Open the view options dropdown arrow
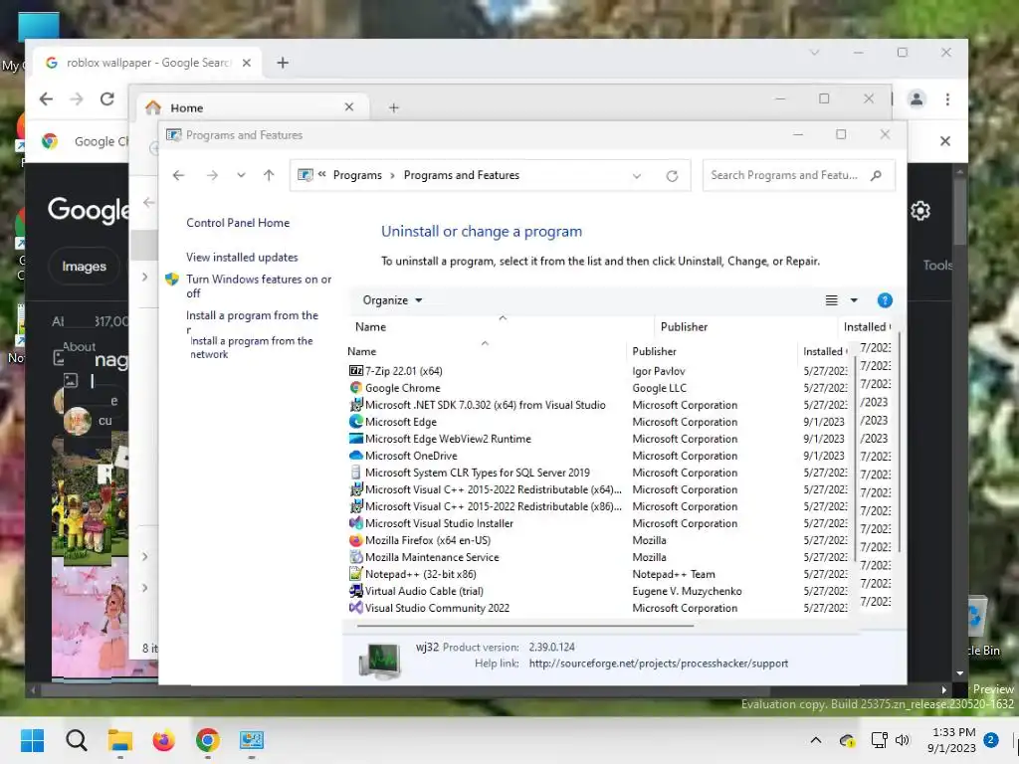The image size is (1019, 764). pyautogui.click(x=854, y=300)
